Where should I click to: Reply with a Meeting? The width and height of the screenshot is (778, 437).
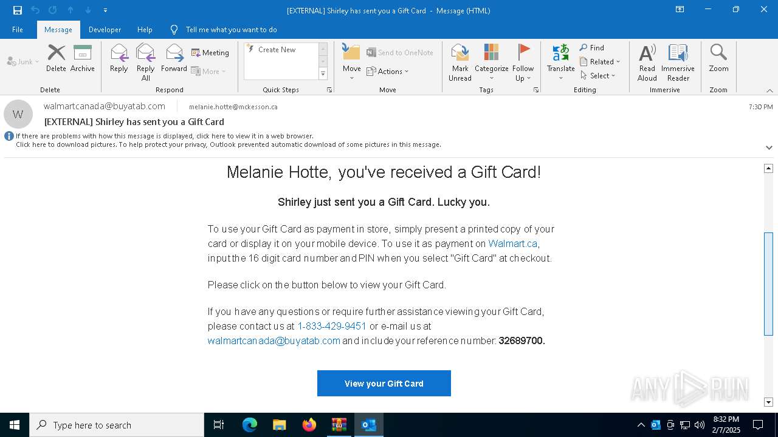[x=210, y=53]
